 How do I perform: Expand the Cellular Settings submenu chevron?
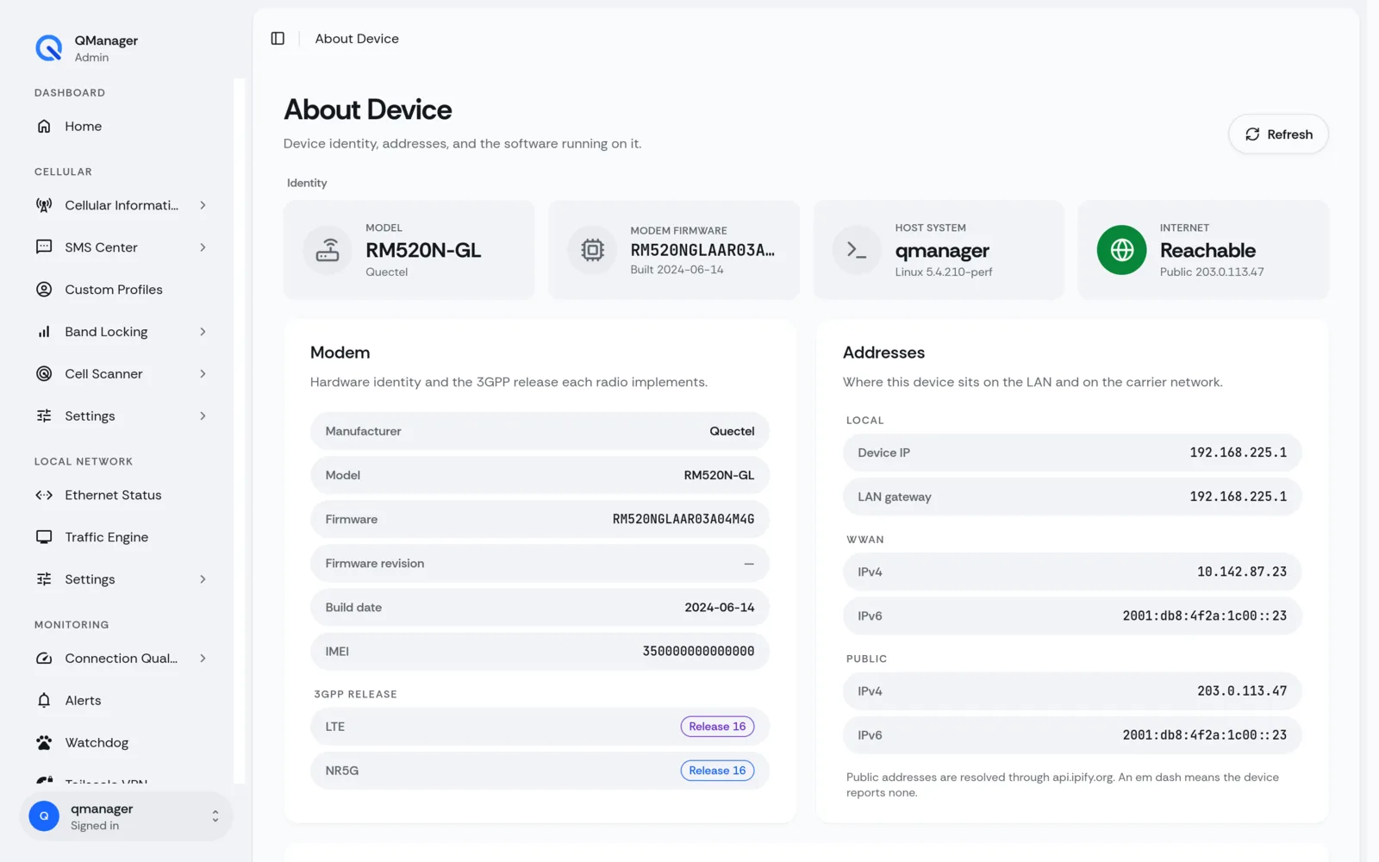click(x=203, y=416)
